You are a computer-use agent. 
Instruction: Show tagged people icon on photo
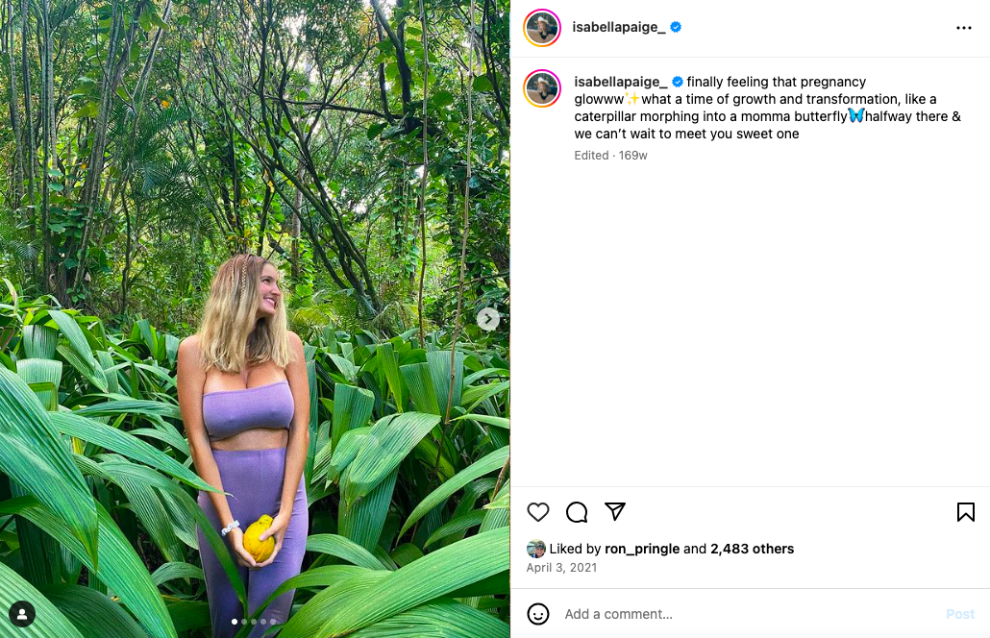[22, 614]
